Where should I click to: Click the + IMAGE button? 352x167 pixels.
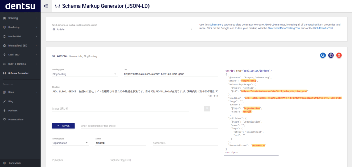(63, 126)
